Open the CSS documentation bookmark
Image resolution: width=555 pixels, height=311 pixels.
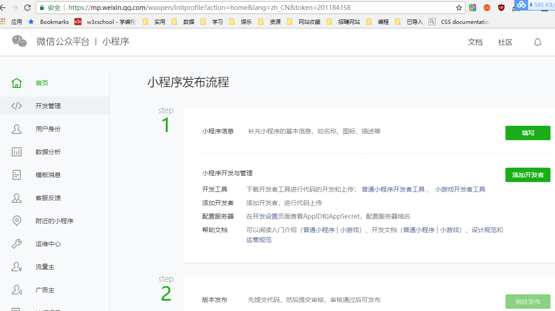459,22
